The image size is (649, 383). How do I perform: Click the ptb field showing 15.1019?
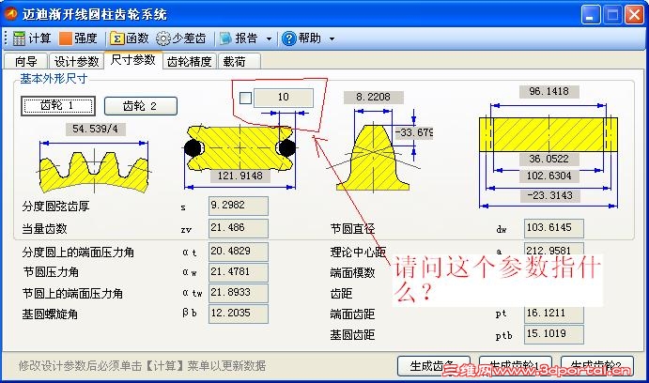point(554,334)
